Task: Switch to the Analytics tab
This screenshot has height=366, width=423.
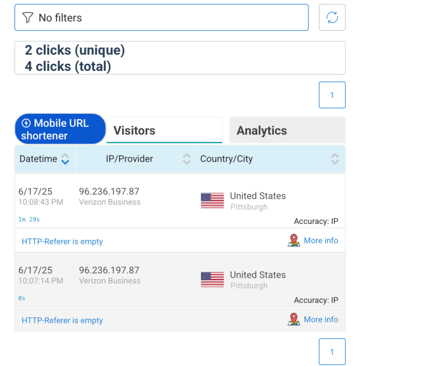Action: tap(287, 130)
